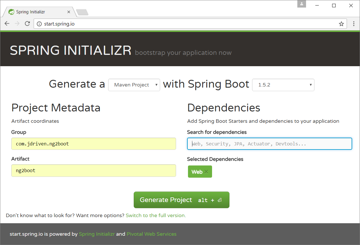The height and width of the screenshot is (245, 360).
Task: Expand the Maven Project dropdown
Action: 134,85
